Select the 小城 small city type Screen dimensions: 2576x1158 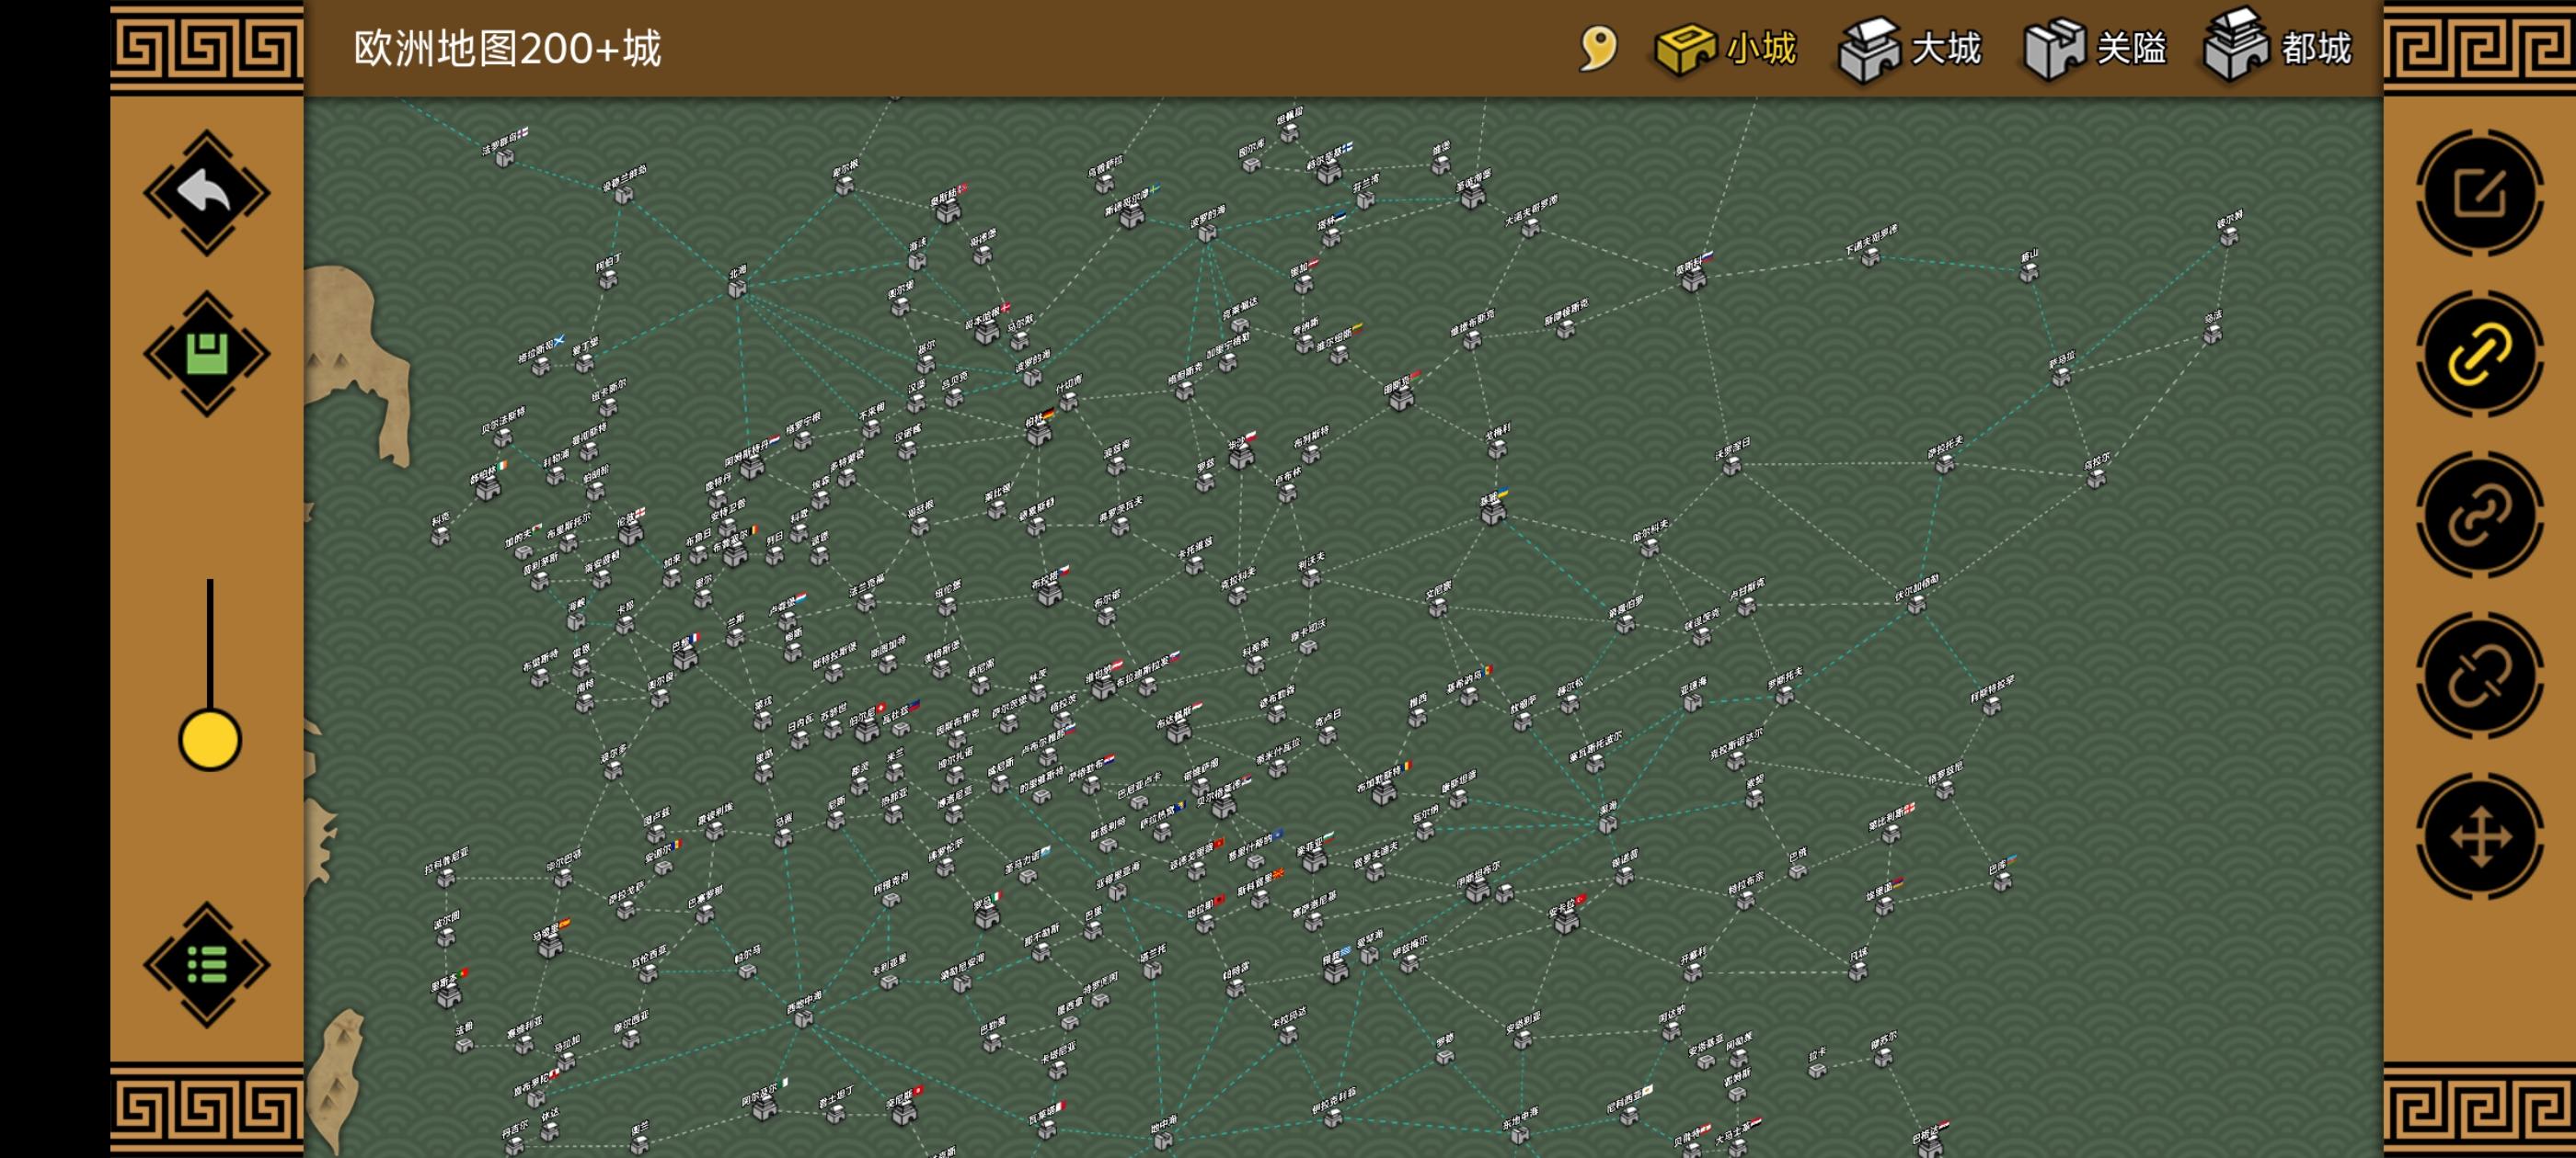tap(1726, 48)
